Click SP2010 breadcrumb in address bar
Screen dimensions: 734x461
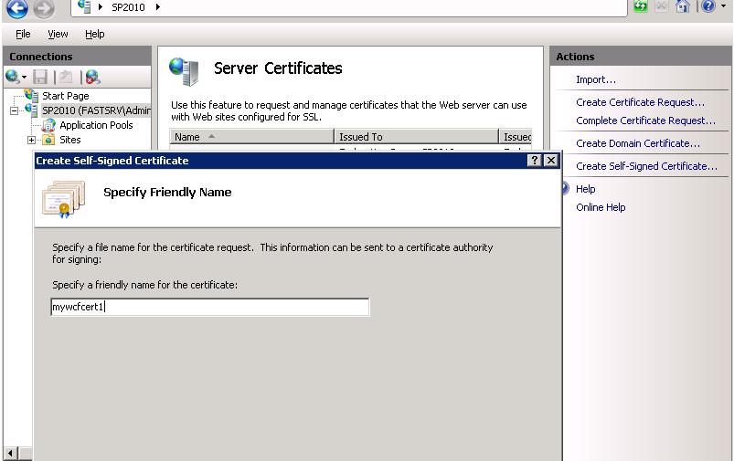pos(128,7)
